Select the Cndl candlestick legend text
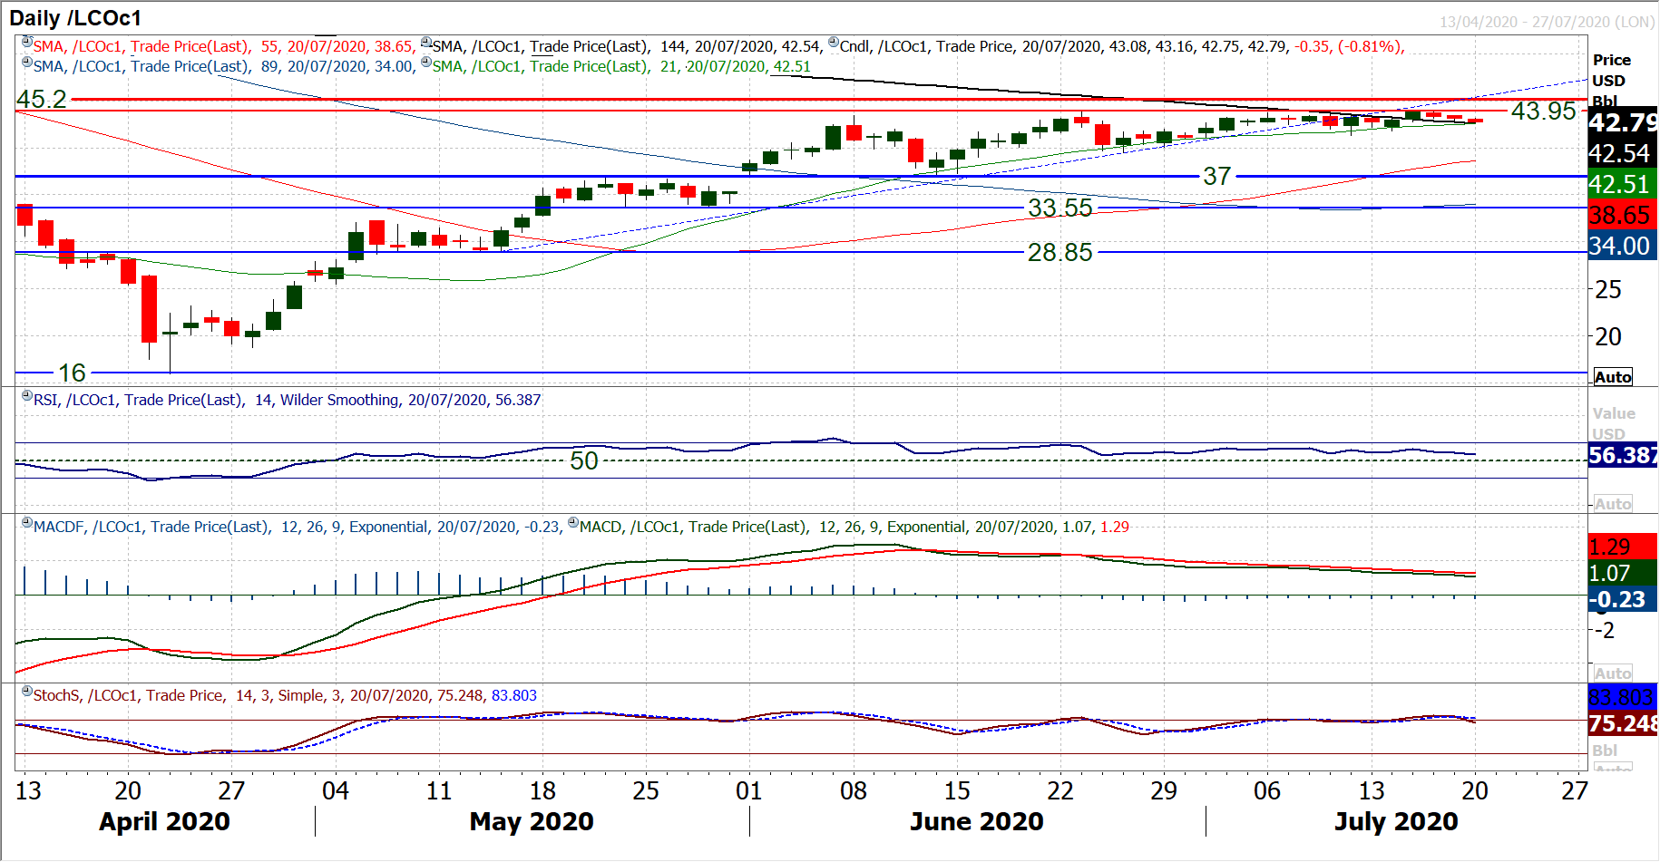1660x862 pixels. pyautogui.click(x=1122, y=46)
